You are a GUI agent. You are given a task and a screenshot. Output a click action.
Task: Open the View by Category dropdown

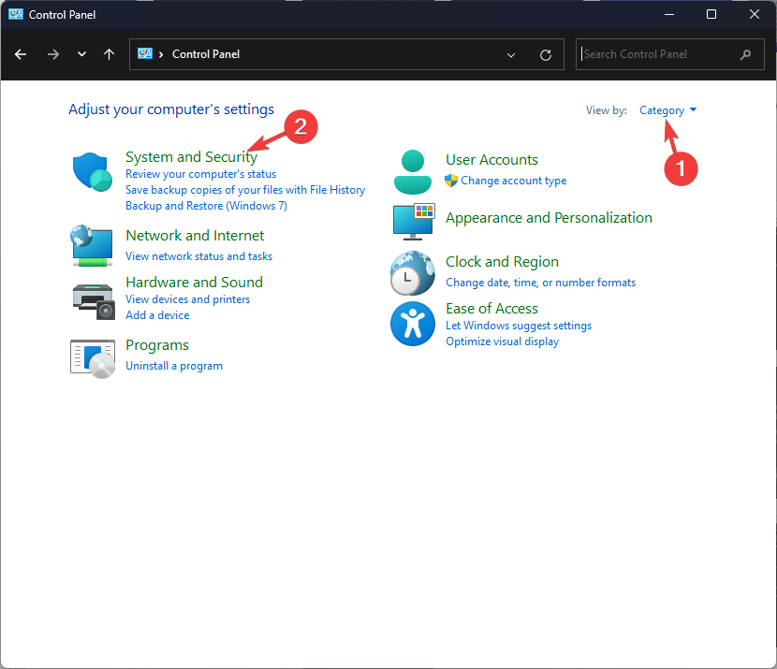pos(667,110)
